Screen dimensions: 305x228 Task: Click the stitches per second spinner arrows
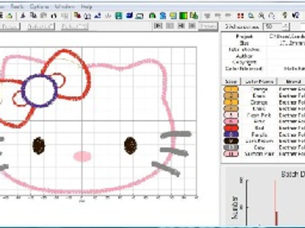286,27
